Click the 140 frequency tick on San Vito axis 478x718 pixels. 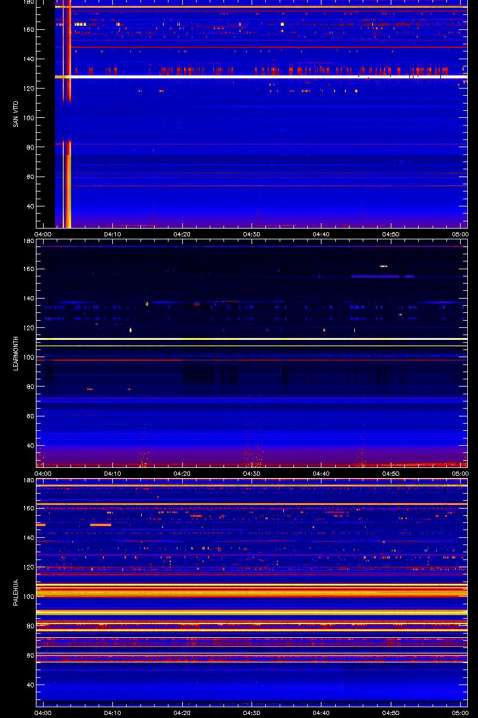pos(27,59)
